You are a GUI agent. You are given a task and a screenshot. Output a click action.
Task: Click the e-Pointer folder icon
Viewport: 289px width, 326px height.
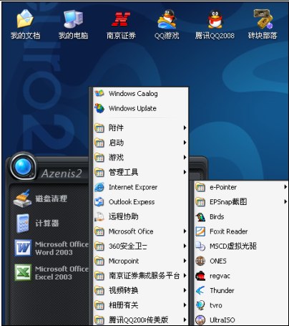click(200, 187)
